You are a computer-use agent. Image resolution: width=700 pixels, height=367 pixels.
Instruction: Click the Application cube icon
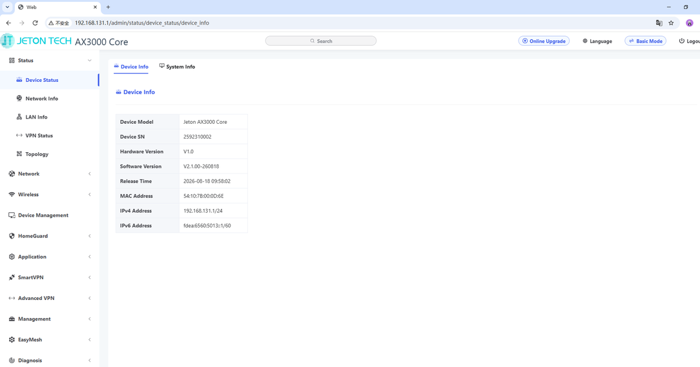tap(12, 257)
